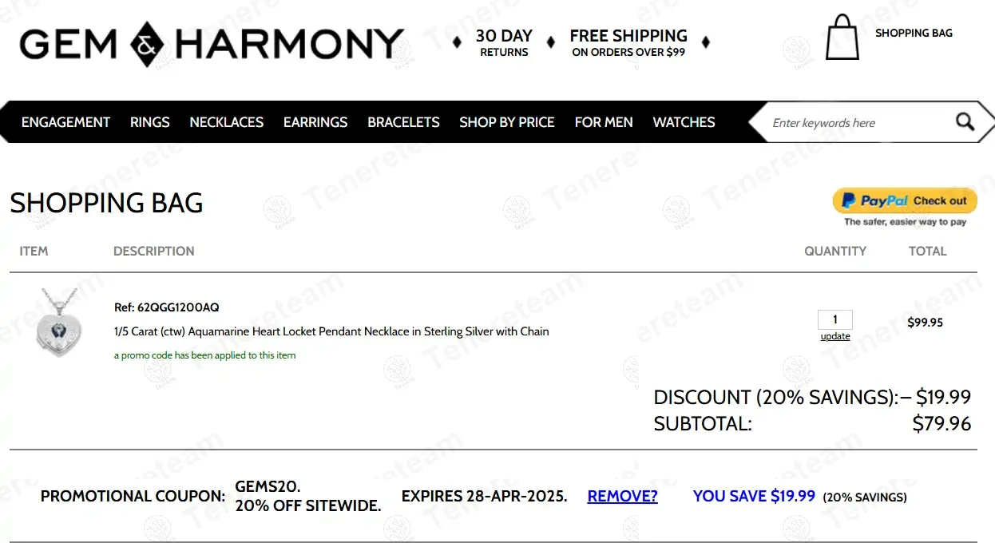
Task: Click the quantity input box
Action: pos(835,319)
